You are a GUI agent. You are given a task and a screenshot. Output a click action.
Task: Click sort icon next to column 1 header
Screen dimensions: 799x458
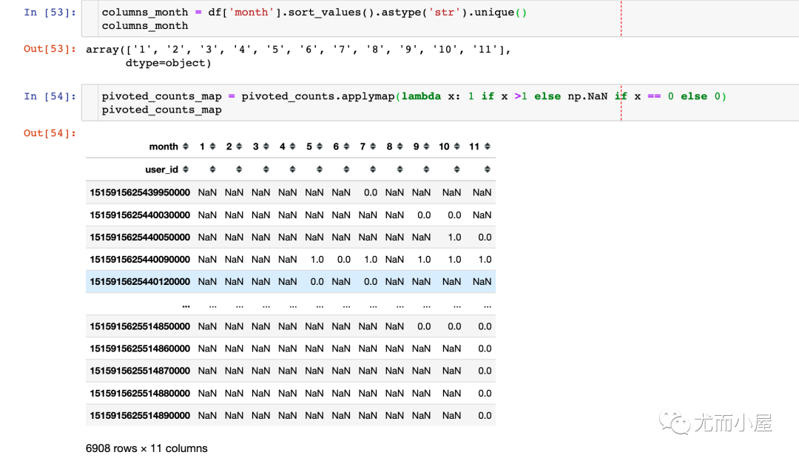coord(212,147)
